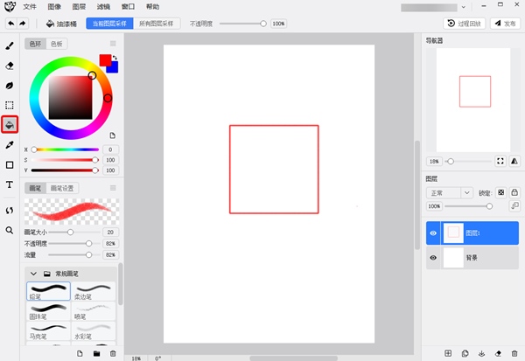Select the Brush tool in left toolbar

[10, 45]
